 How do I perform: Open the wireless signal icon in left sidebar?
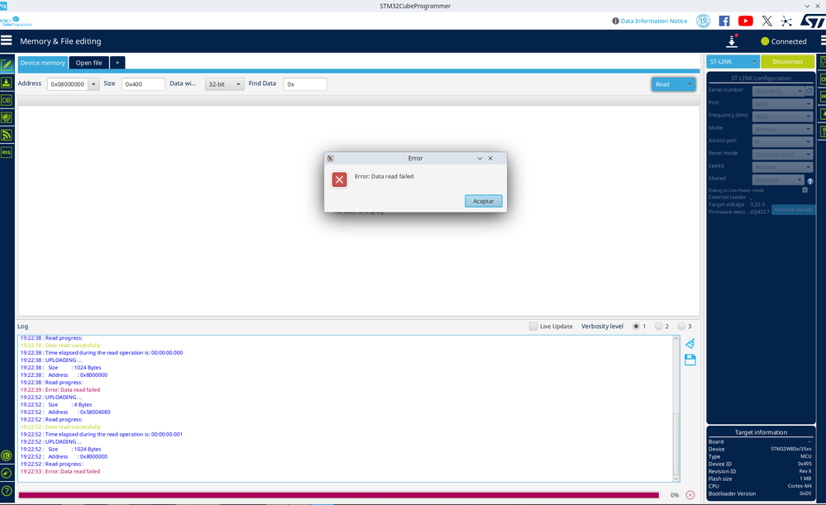(7, 135)
